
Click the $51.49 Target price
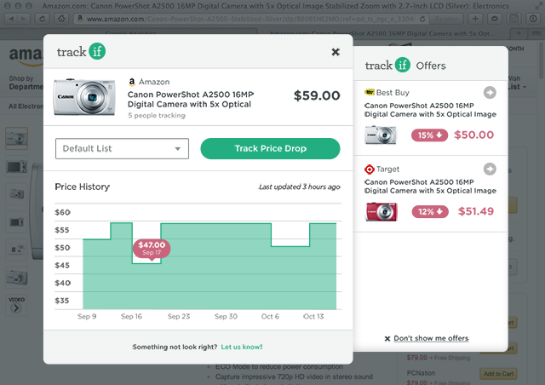[475, 211]
